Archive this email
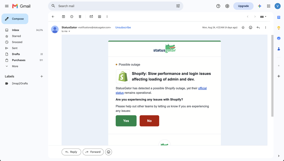 click(x=64, y=17)
